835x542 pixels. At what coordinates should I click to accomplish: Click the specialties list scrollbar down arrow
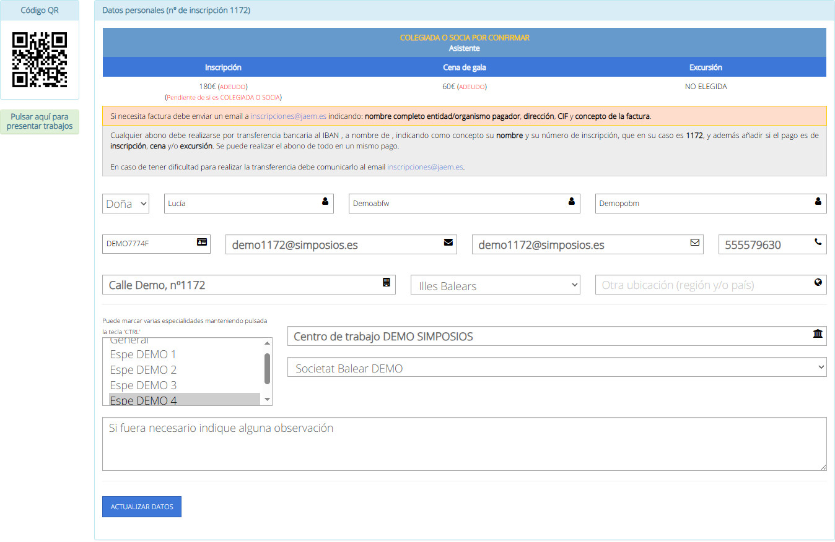[x=268, y=400]
